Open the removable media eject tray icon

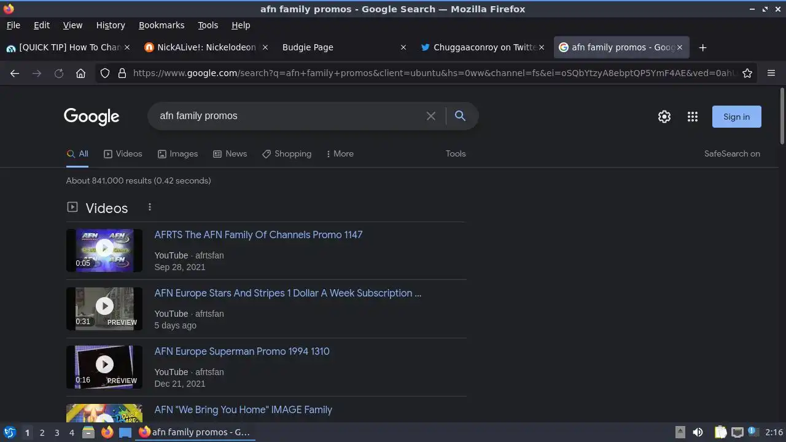tap(680, 432)
